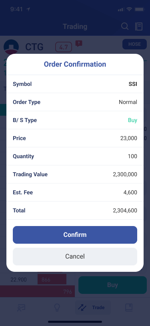This screenshot has height=326, width=150.
Task: Select the HOSE exchange badge
Action: 135,44
